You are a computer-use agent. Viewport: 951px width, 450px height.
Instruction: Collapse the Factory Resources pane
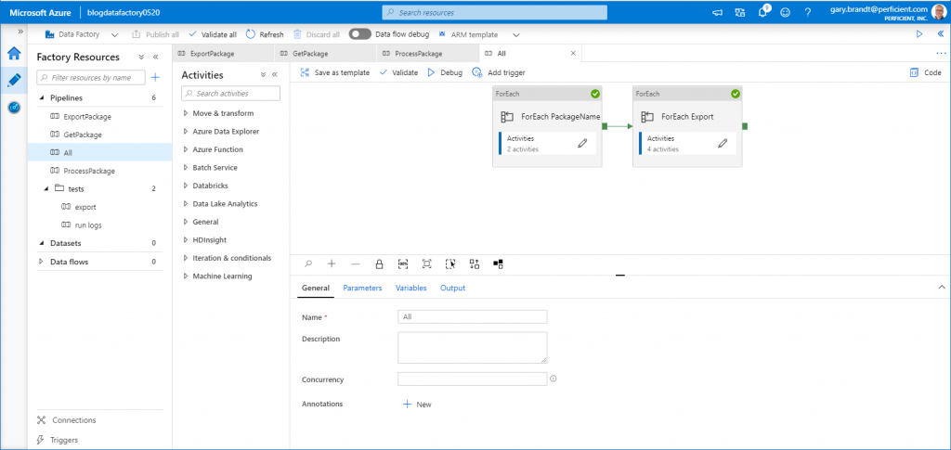(x=155, y=57)
